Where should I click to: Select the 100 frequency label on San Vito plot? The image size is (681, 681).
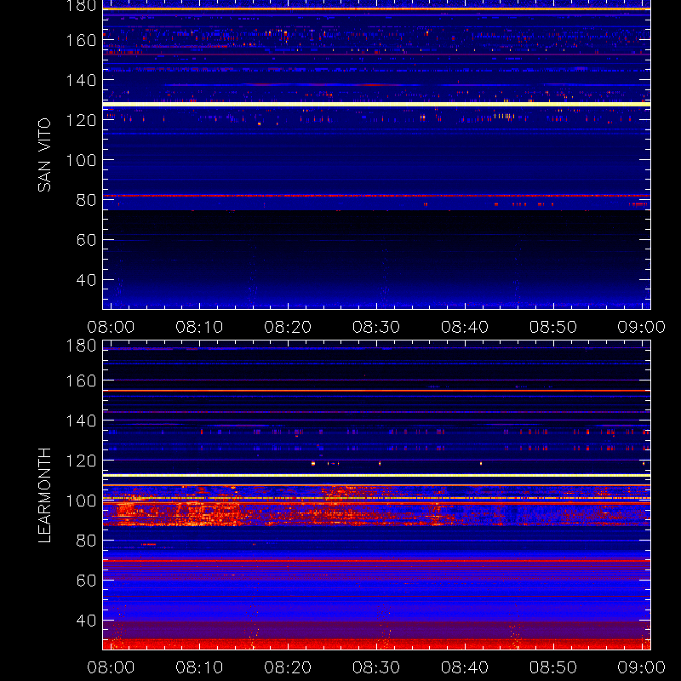point(81,160)
